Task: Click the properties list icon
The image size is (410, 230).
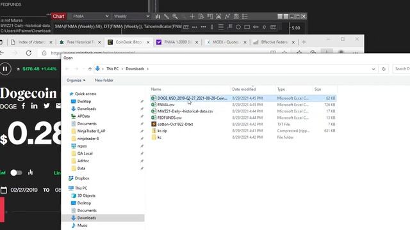Action: pyautogui.click(x=245, y=17)
